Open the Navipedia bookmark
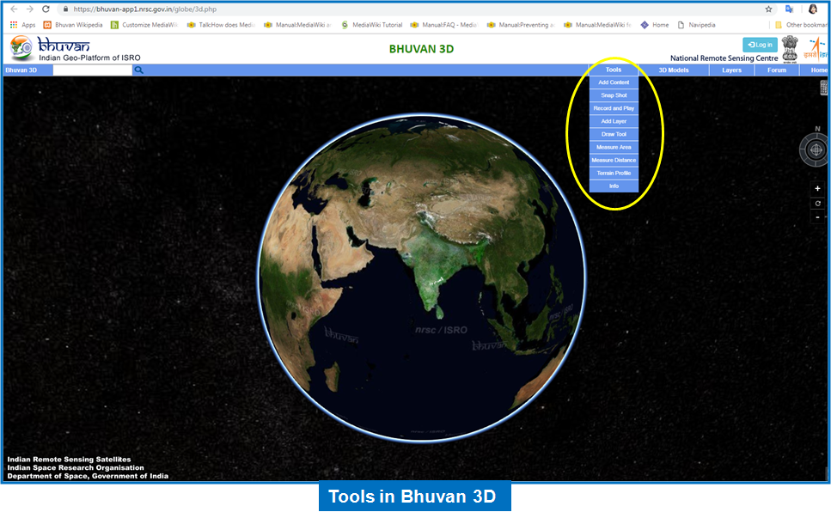The image size is (831, 512). pyautogui.click(x=696, y=25)
